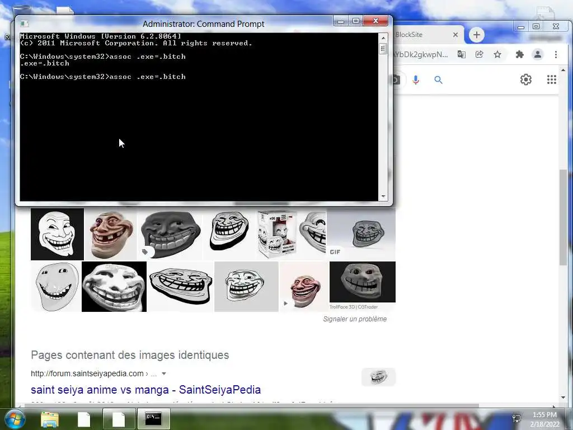
Task: Expand the dropdown arrow beside forum.saintseiyapedia.com
Action: 164,373
